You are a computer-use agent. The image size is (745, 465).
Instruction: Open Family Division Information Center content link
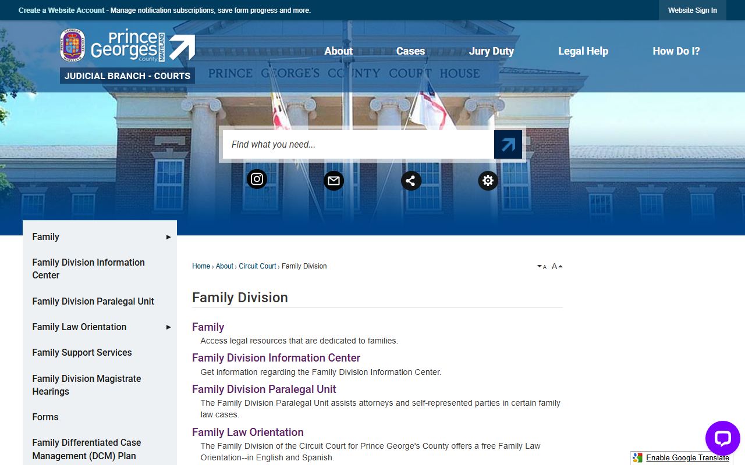(x=276, y=358)
